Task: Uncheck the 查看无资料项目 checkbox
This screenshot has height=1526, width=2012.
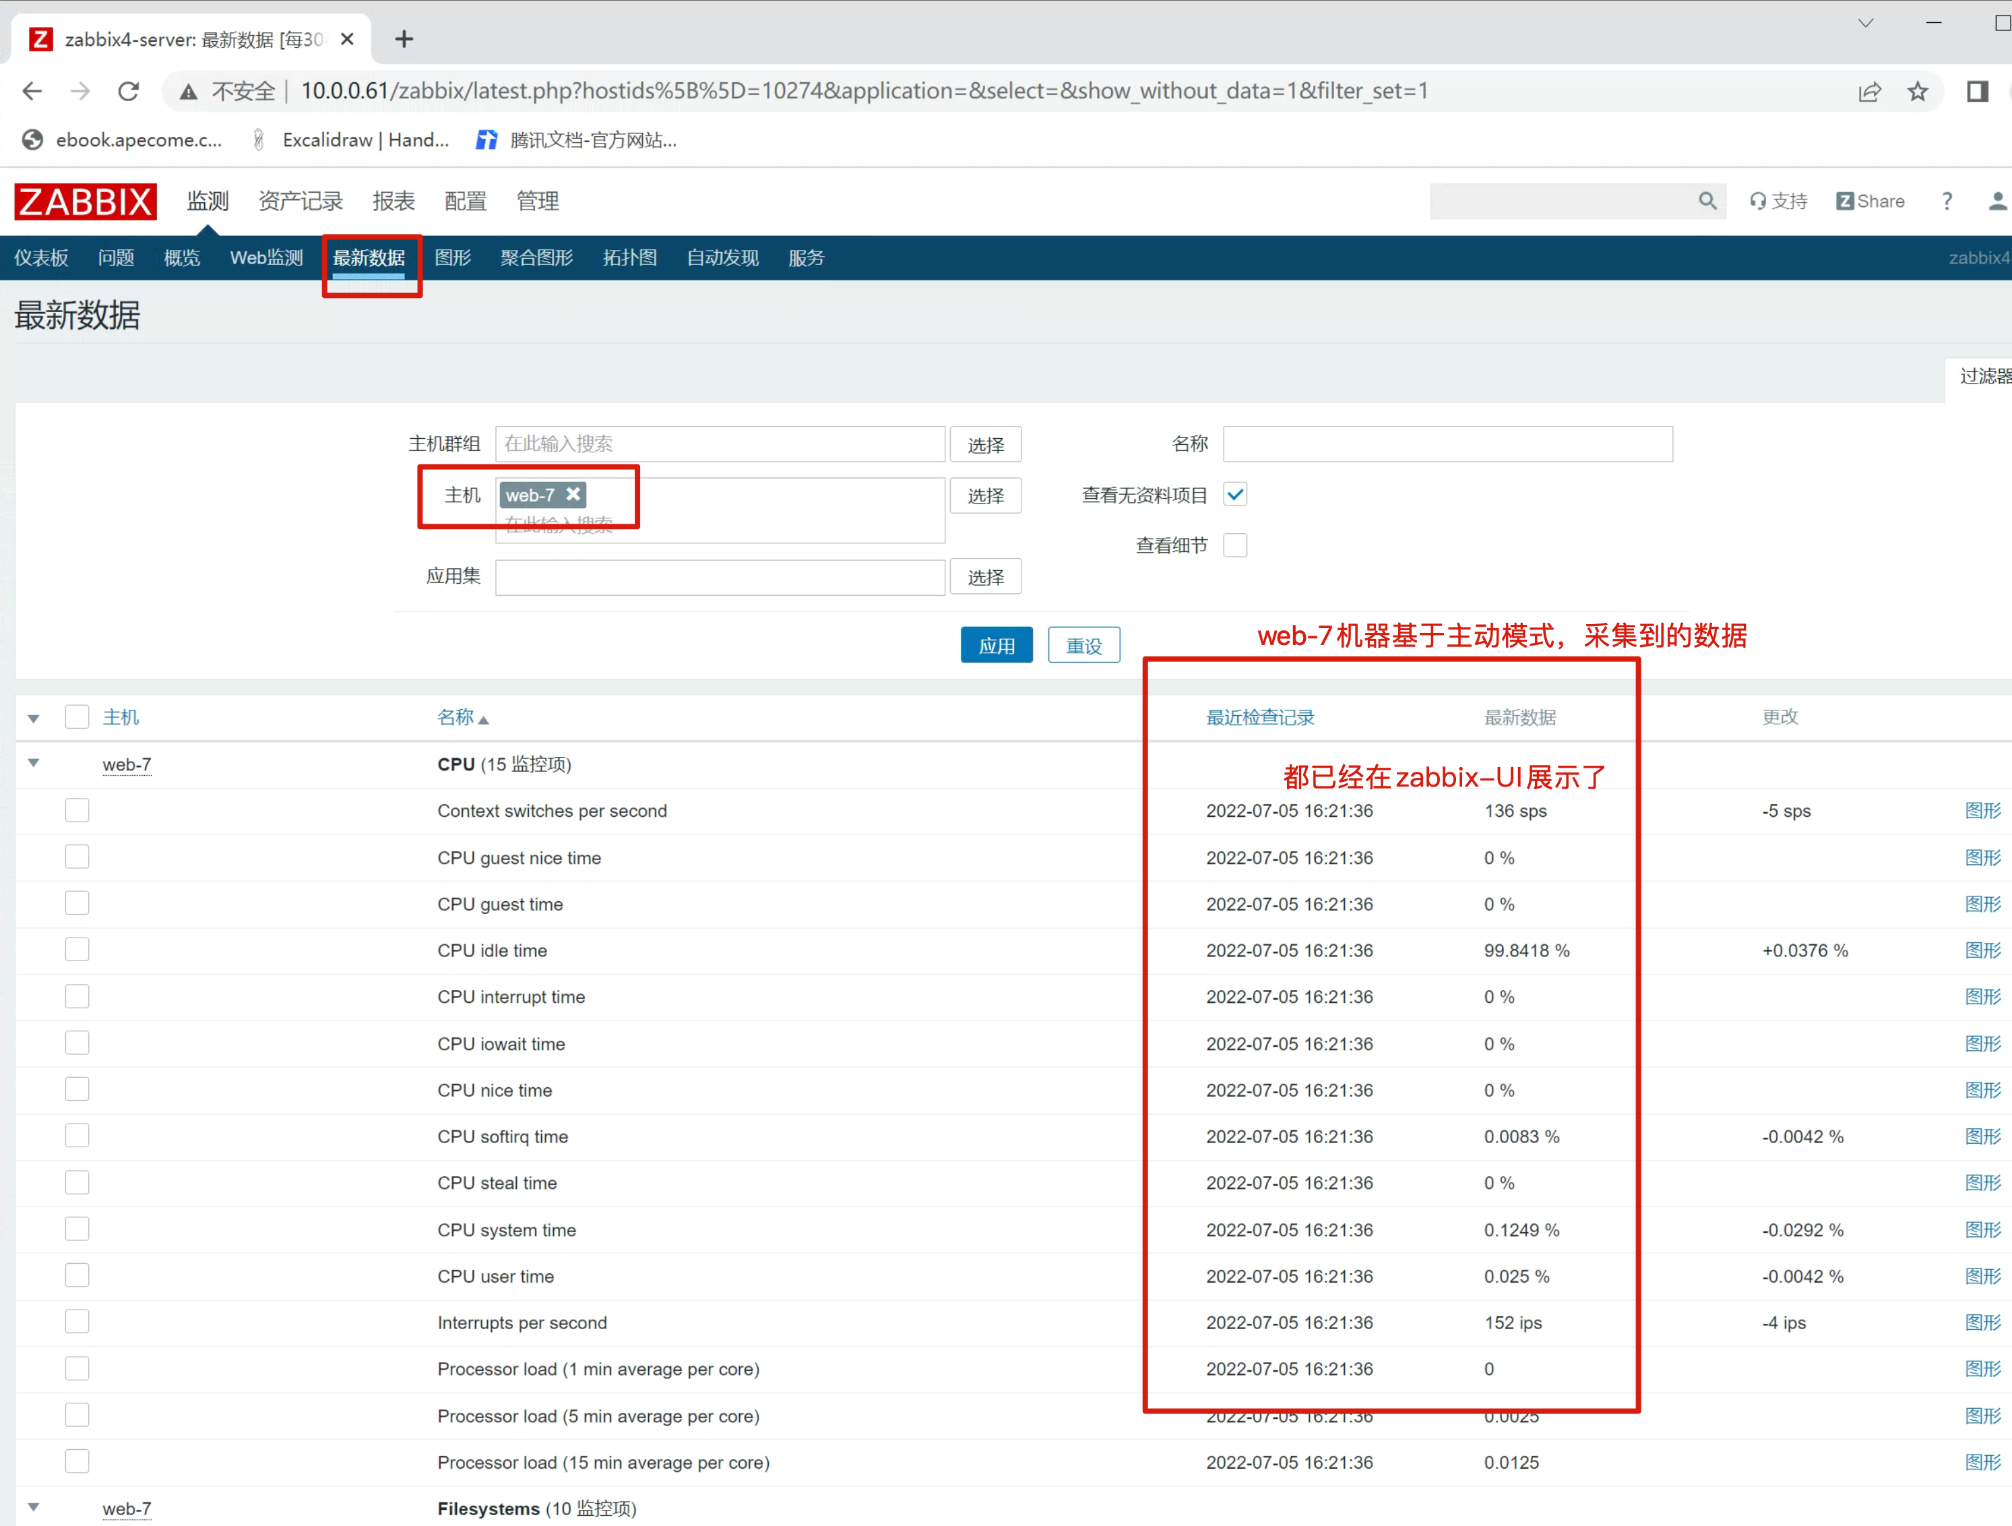Action: coord(1234,494)
